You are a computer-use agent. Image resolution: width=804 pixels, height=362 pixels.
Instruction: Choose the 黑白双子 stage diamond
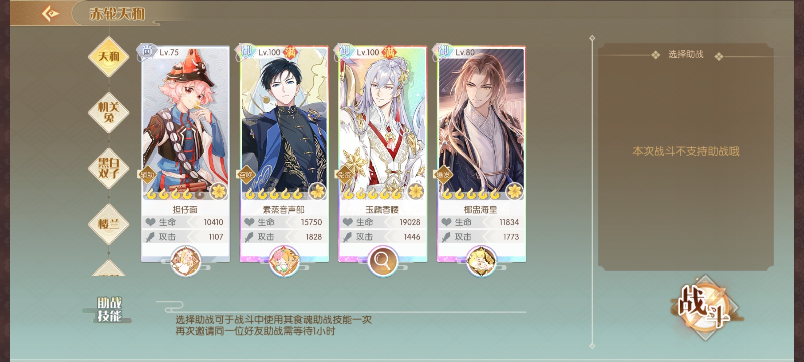[x=109, y=168]
